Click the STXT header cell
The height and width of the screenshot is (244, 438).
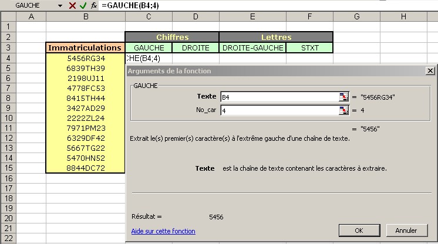309,48
